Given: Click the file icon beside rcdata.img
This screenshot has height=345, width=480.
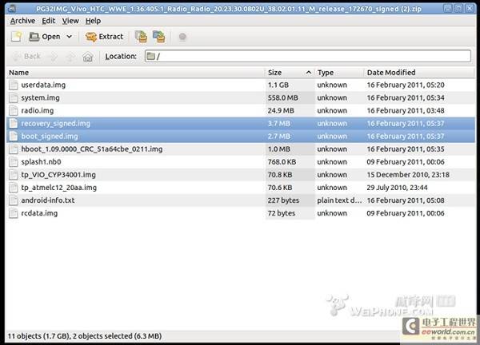Looking at the screenshot, I should (14, 213).
